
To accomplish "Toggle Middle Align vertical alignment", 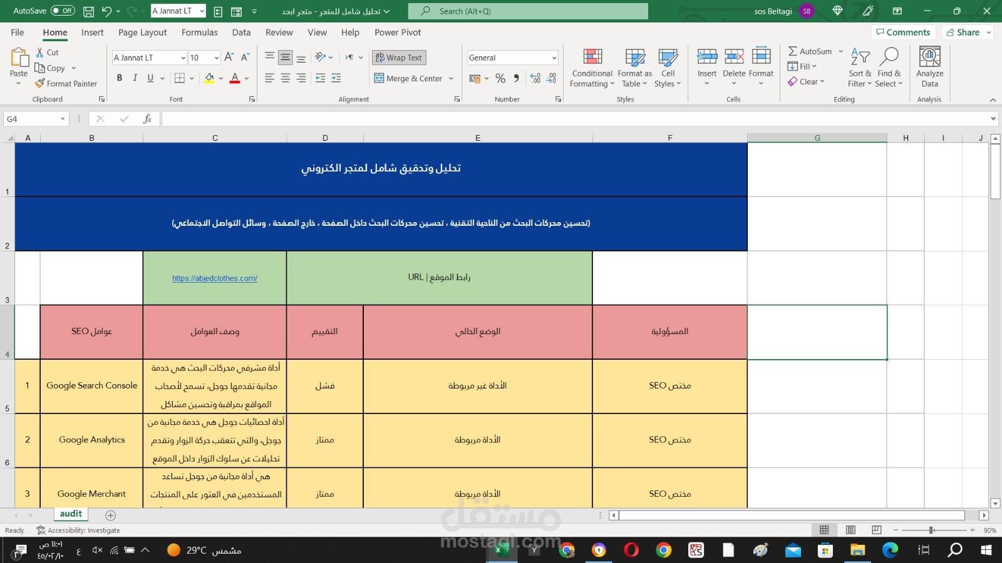I will coord(286,58).
